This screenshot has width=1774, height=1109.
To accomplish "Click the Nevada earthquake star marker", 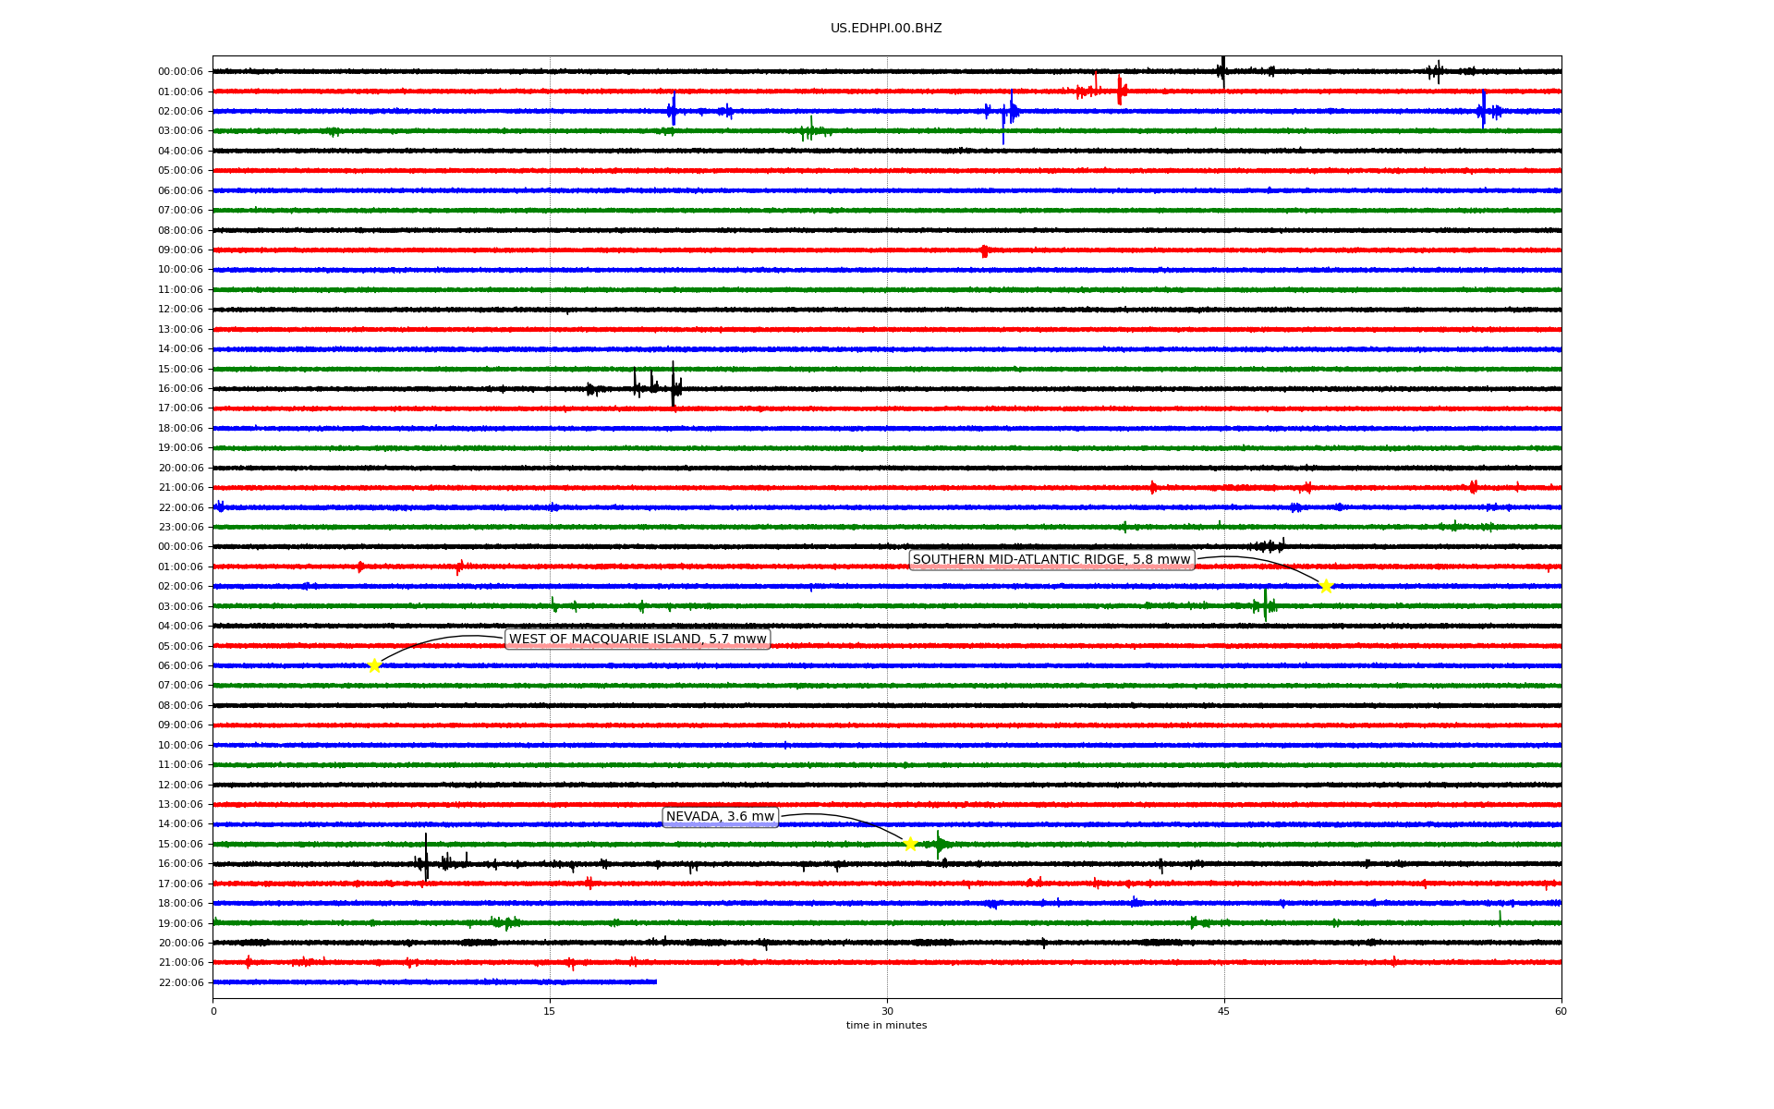I will [910, 844].
